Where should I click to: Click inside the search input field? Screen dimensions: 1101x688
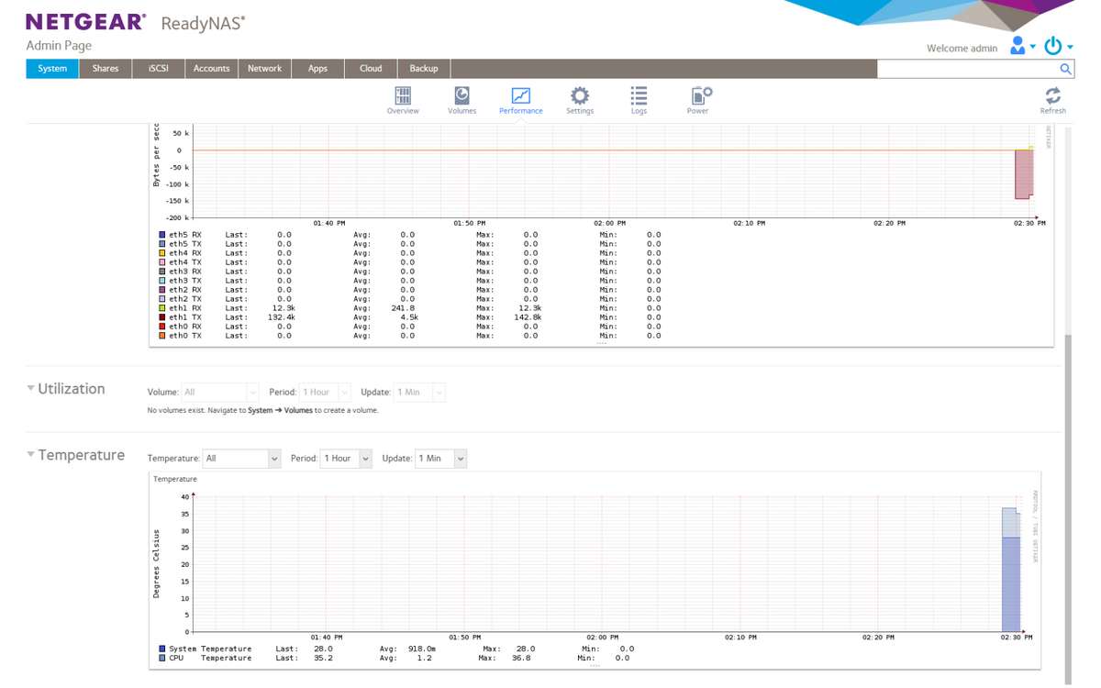[x=967, y=69]
